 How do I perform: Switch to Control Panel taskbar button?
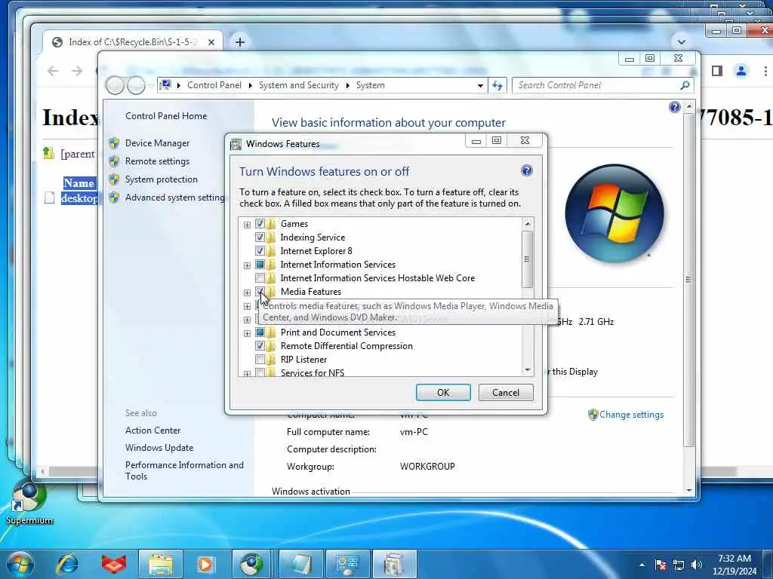point(347,564)
